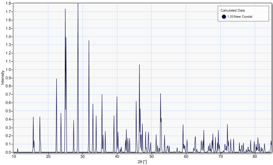Click the peak near 22.5 degrees

tap(57, 80)
